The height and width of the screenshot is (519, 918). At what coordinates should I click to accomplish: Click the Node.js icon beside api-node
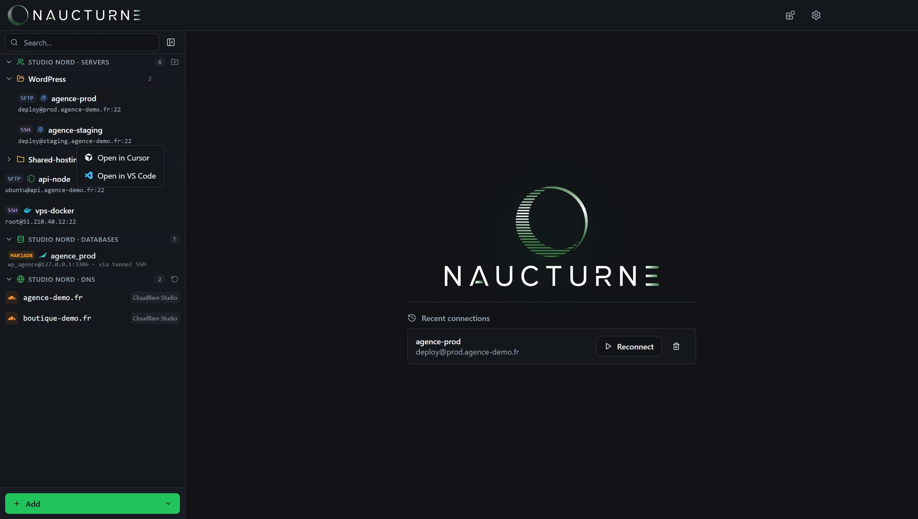point(31,179)
